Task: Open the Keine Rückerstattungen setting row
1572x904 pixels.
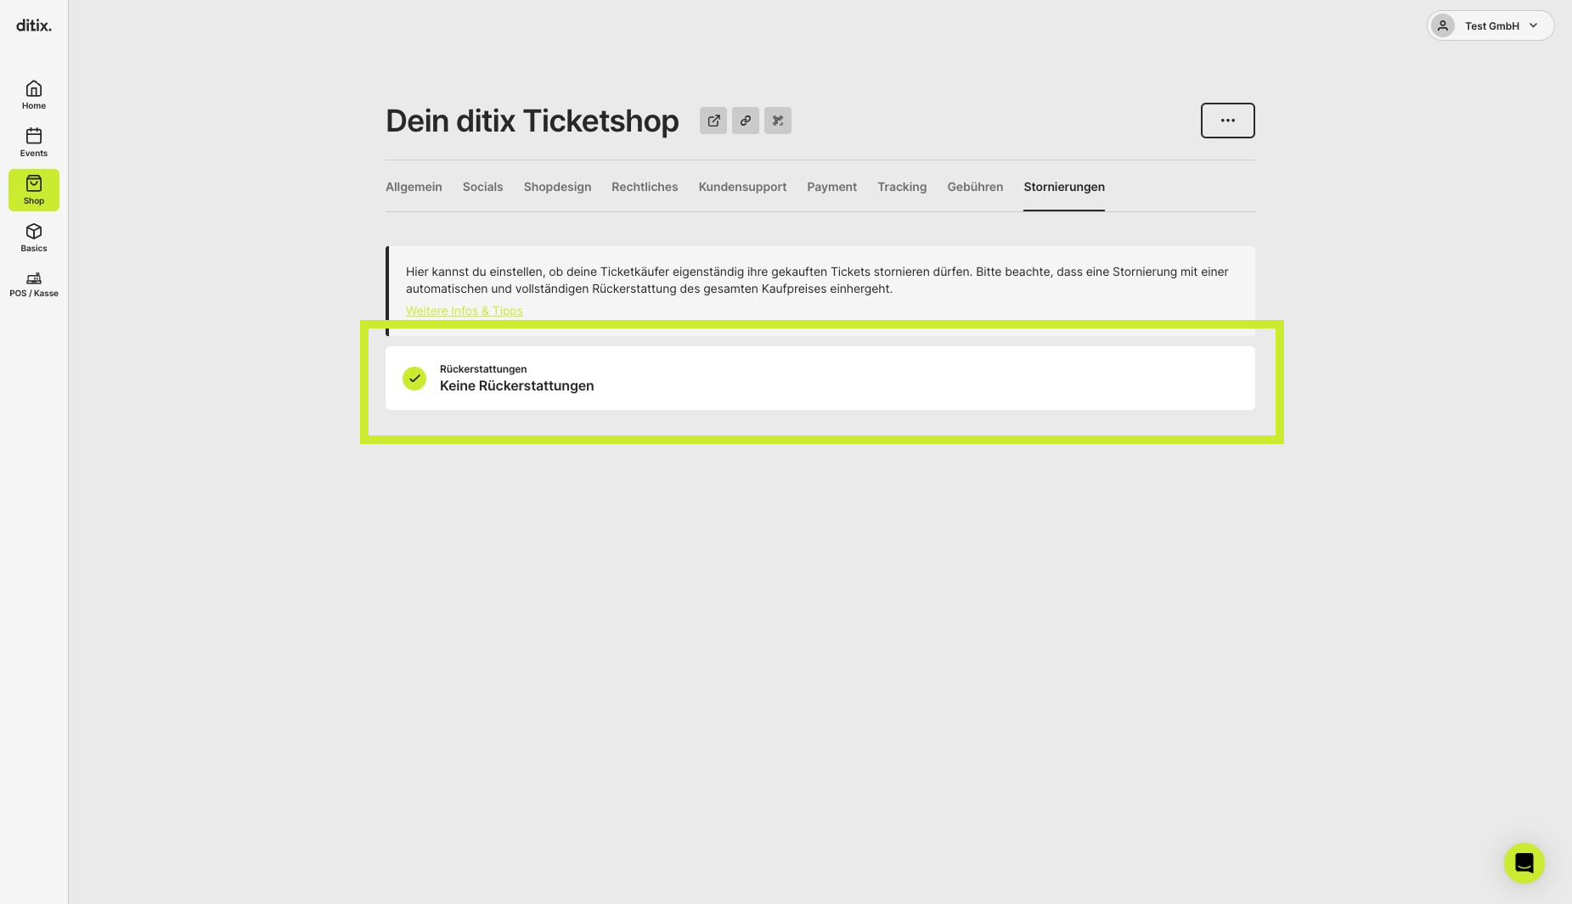Action: pos(820,379)
